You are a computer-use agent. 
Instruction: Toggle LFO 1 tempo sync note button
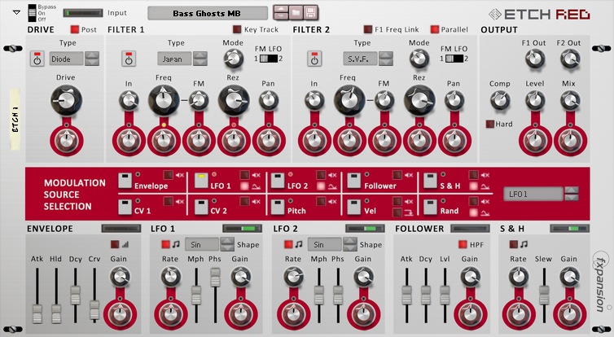165,245
